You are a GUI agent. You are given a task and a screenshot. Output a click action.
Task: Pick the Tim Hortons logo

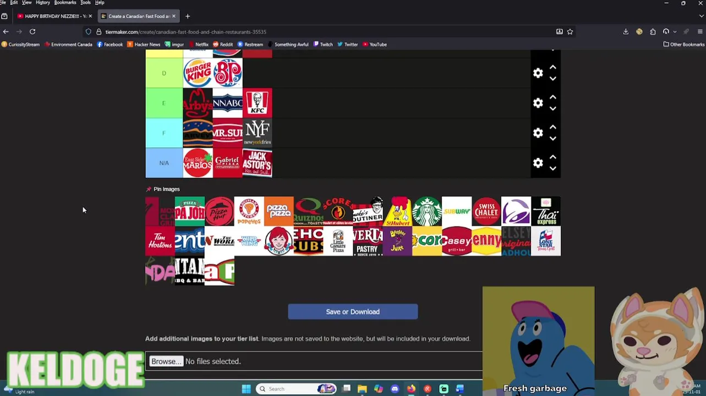pyautogui.click(x=160, y=241)
